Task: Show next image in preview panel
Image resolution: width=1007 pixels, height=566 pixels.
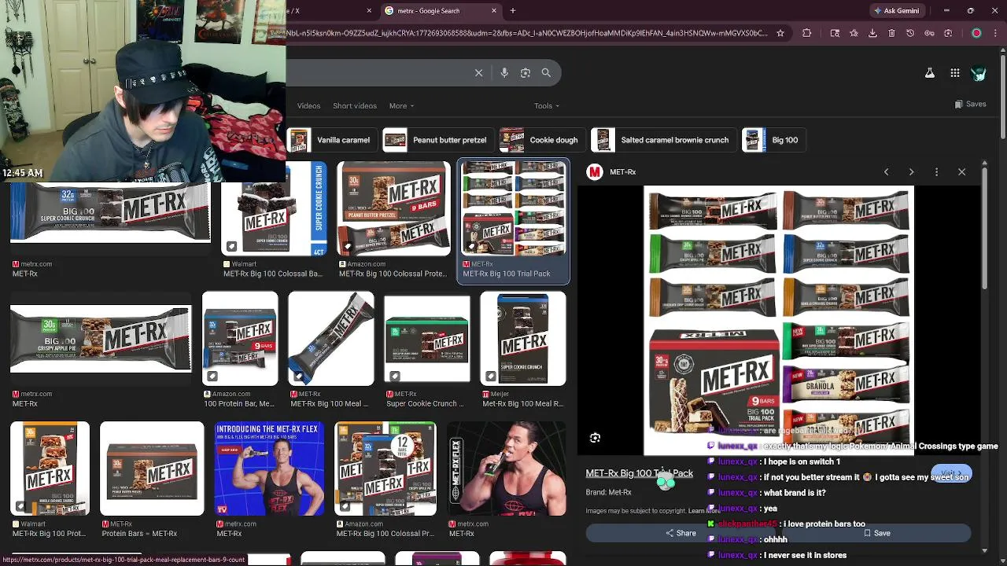Action: point(911,171)
